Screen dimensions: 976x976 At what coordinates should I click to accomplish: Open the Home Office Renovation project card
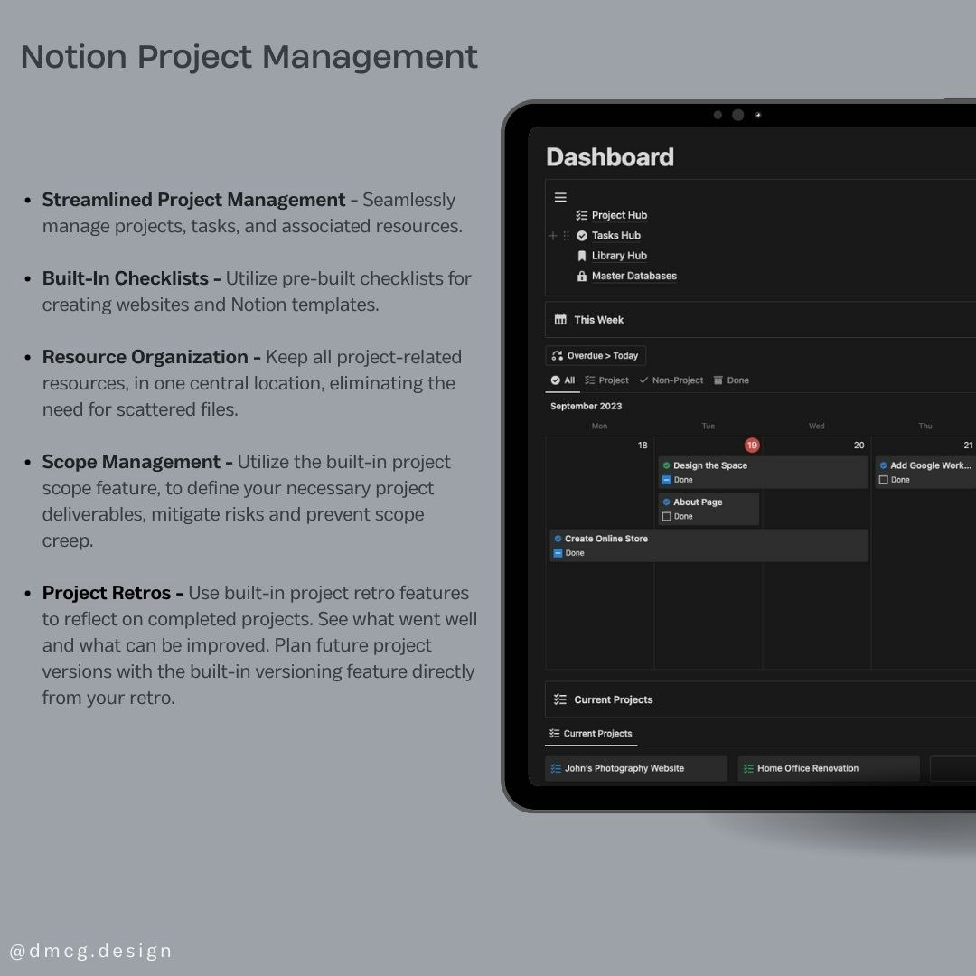(829, 769)
